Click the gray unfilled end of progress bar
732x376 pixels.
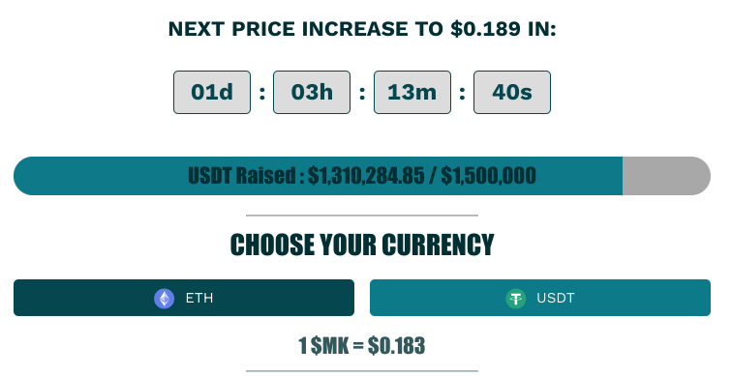666,176
